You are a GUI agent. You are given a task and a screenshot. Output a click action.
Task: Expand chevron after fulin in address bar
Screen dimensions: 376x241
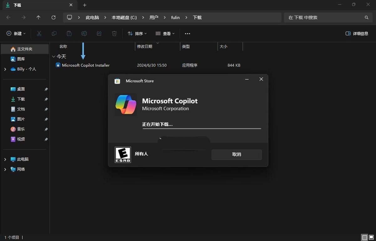[186, 18]
